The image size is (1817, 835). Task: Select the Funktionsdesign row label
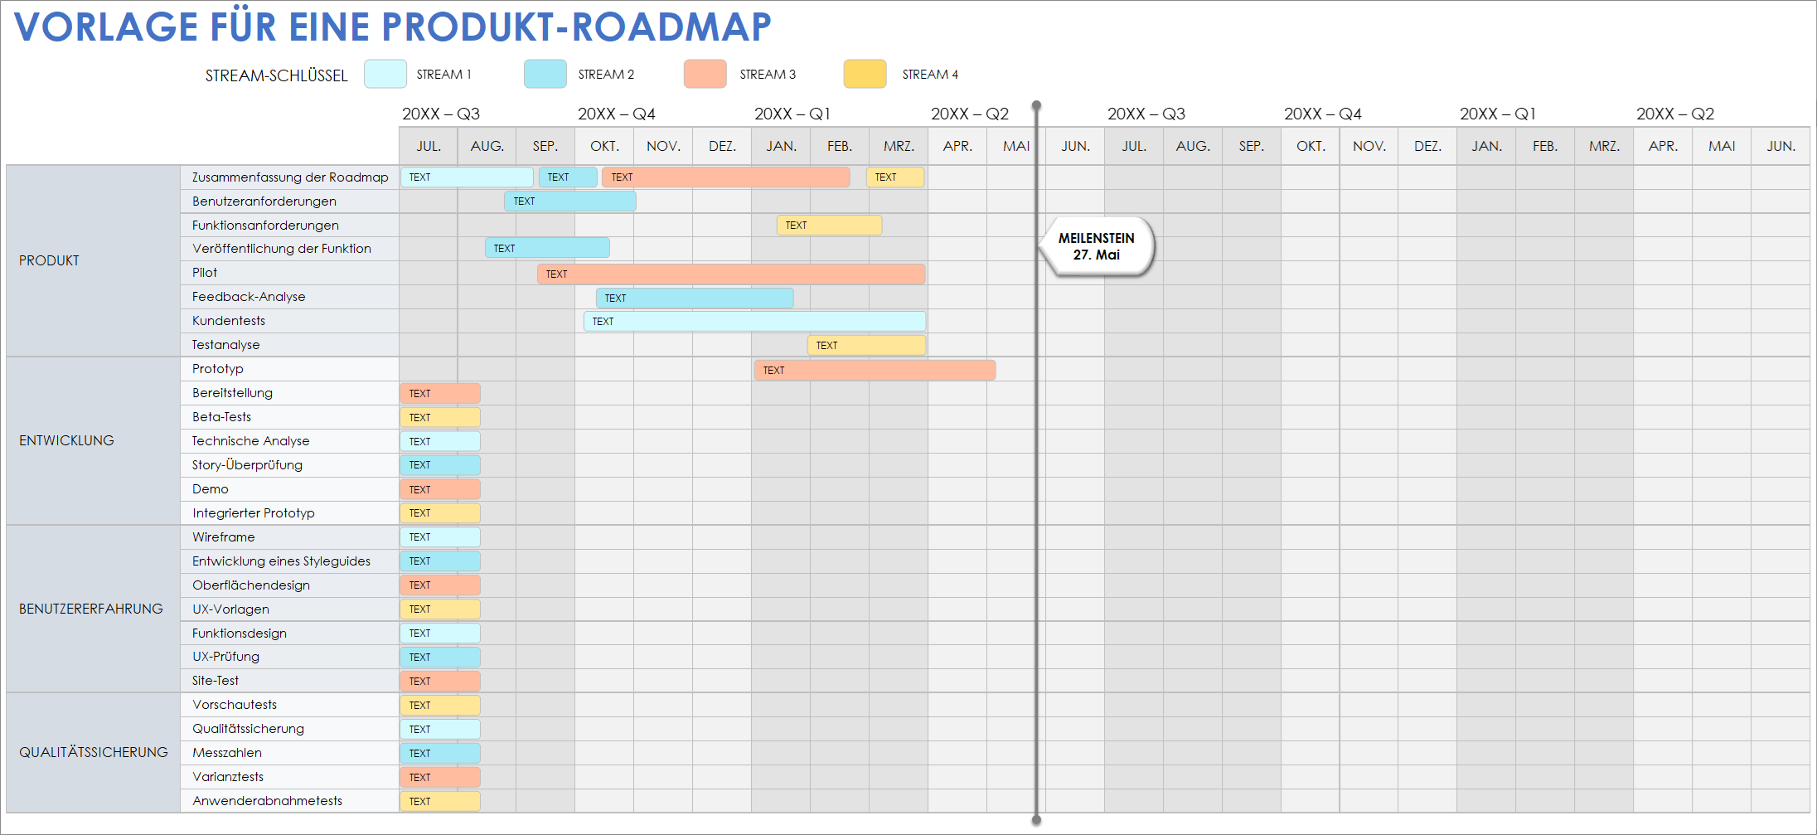(240, 634)
